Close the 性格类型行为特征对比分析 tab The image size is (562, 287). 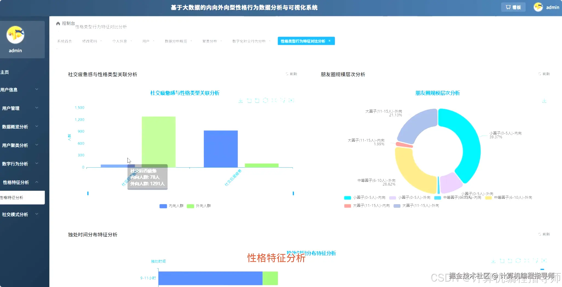[x=329, y=41]
